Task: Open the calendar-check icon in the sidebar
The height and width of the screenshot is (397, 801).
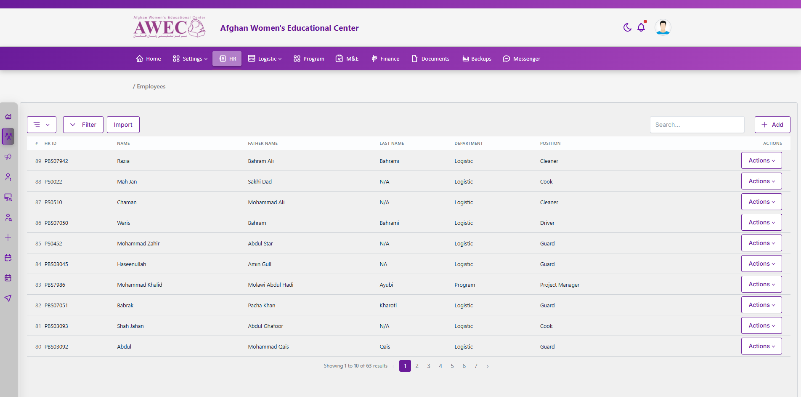Action: (8, 258)
